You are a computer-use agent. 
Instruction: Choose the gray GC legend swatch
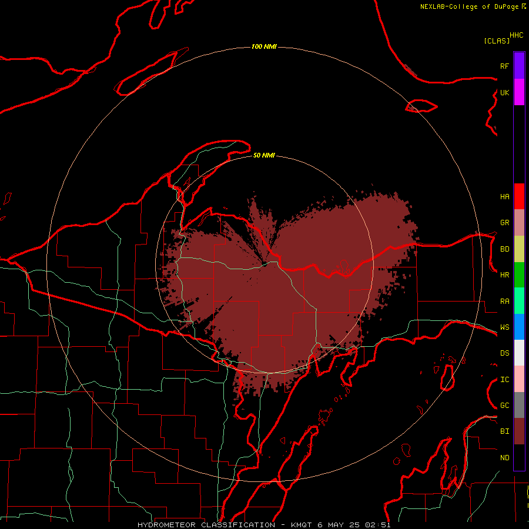(x=519, y=405)
